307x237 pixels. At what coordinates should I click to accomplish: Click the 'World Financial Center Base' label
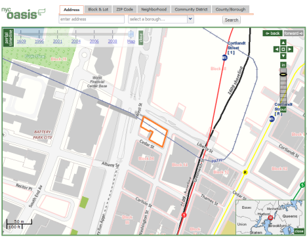click(97, 82)
